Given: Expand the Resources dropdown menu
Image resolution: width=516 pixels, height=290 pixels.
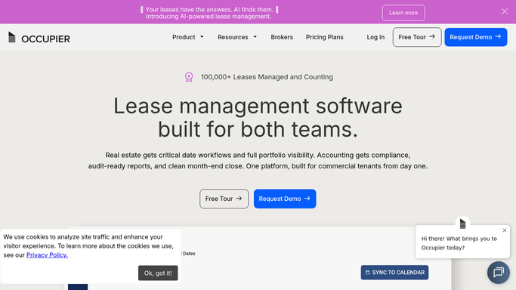Looking at the screenshot, I should [237, 37].
